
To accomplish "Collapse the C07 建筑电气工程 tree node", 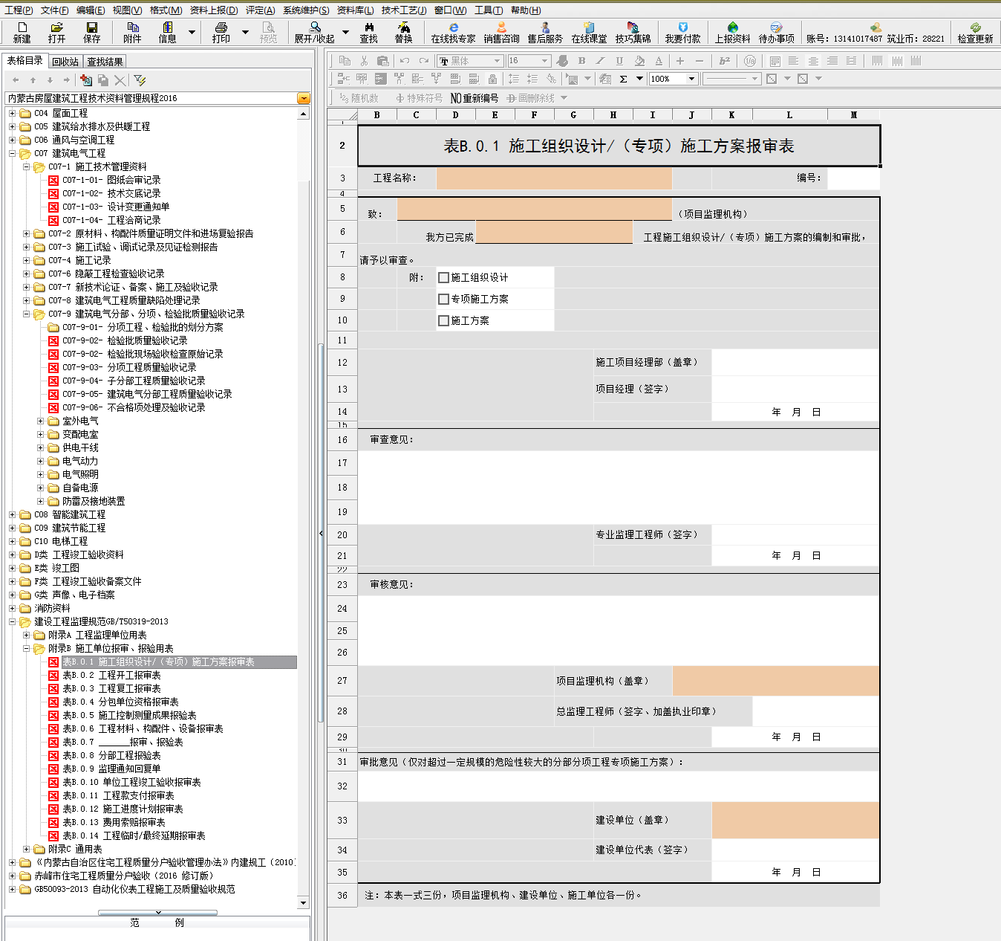I will click(x=12, y=153).
